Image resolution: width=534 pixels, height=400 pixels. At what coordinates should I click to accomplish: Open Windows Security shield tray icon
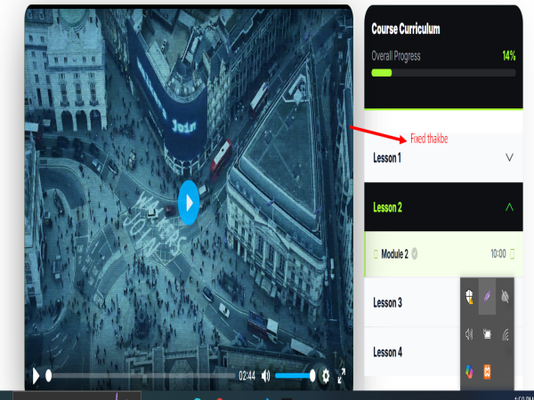coord(469,297)
